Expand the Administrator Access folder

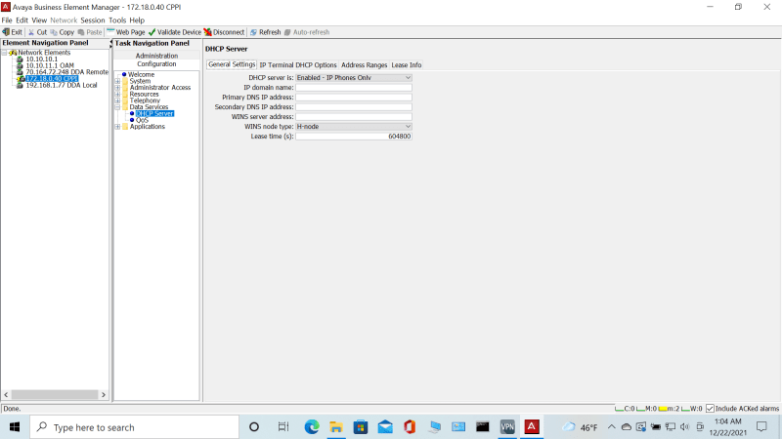[118, 88]
